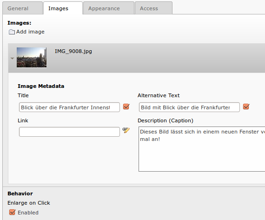Image resolution: width=265 pixels, height=220 pixels.
Task: Toggle the Alternative Text override checkbox
Action: (246, 107)
